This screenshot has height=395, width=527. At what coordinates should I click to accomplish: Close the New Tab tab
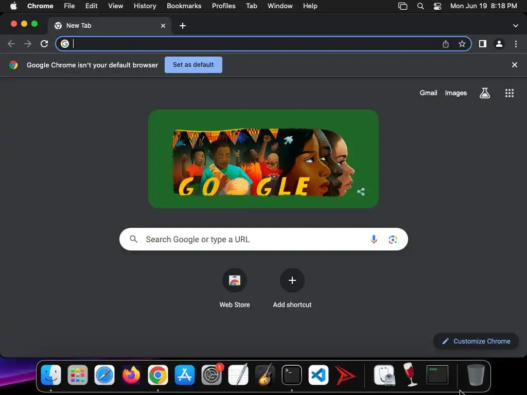pyautogui.click(x=163, y=26)
